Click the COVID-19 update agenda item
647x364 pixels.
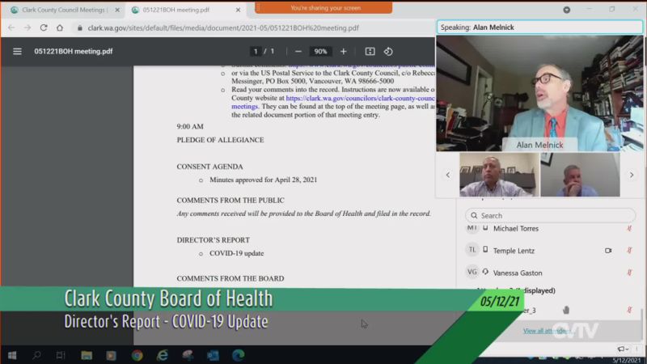(x=236, y=253)
